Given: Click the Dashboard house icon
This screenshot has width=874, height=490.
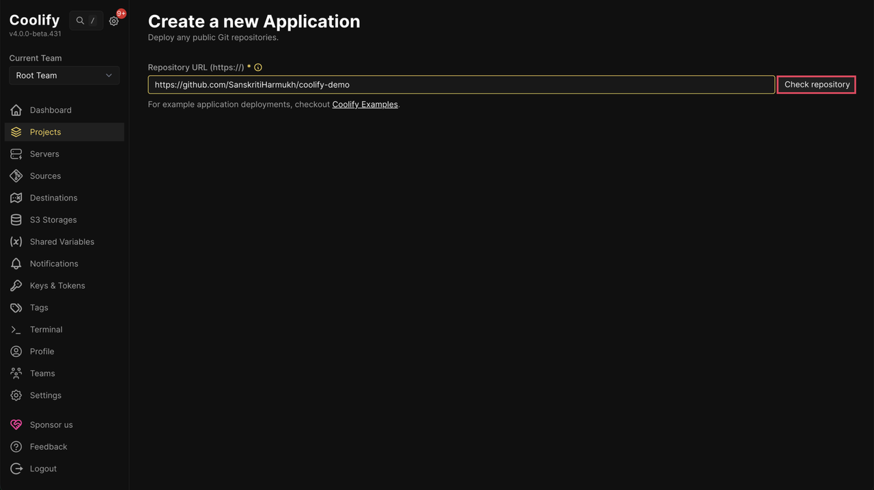Looking at the screenshot, I should [x=16, y=110].
